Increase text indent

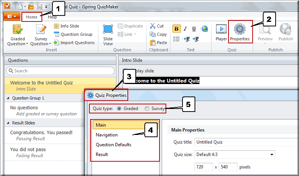[x=196, y=39]
